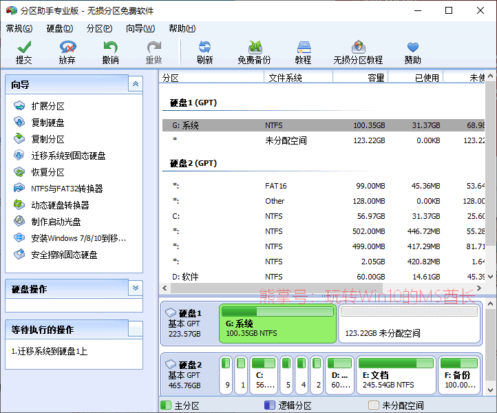Select 复制硬盘 wizard link
The width and height of the screenshot is (497, 413).
pos(48,123)
